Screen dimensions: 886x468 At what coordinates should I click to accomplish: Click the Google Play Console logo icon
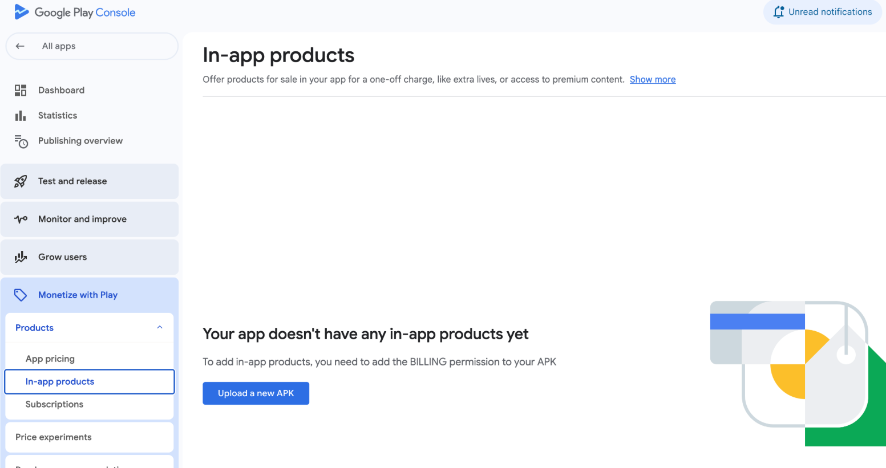pos(21,11)
